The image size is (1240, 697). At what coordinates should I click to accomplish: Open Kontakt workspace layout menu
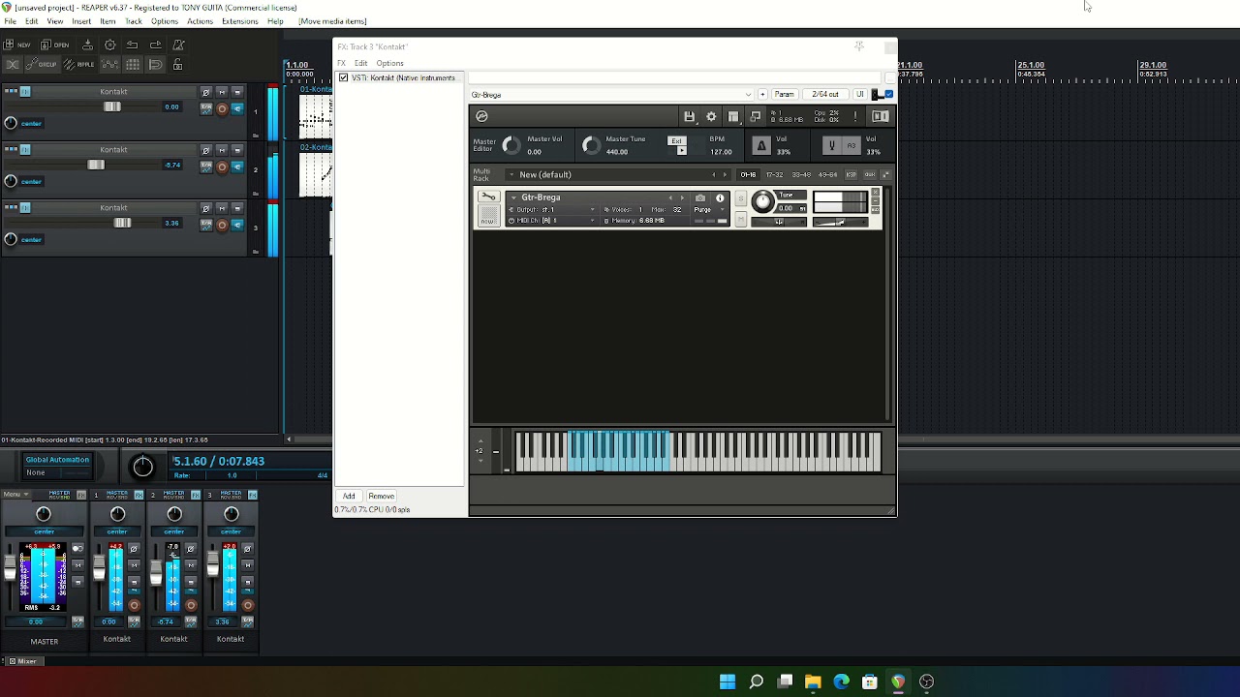point(733,116)
